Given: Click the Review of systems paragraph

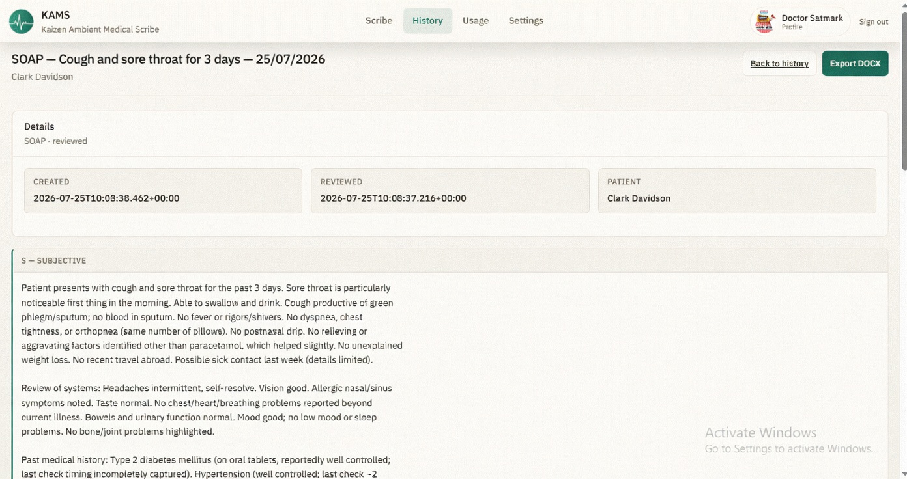Looking at the screenshot, I should (x=207, y=410).
